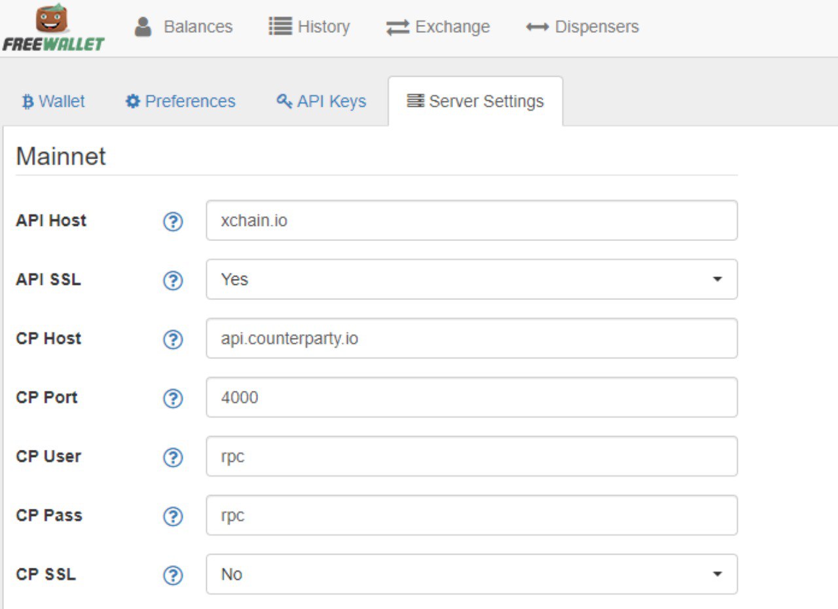Focus the CP User input field
This screenshot has width=838, height=609.
[x=472, y=456]
